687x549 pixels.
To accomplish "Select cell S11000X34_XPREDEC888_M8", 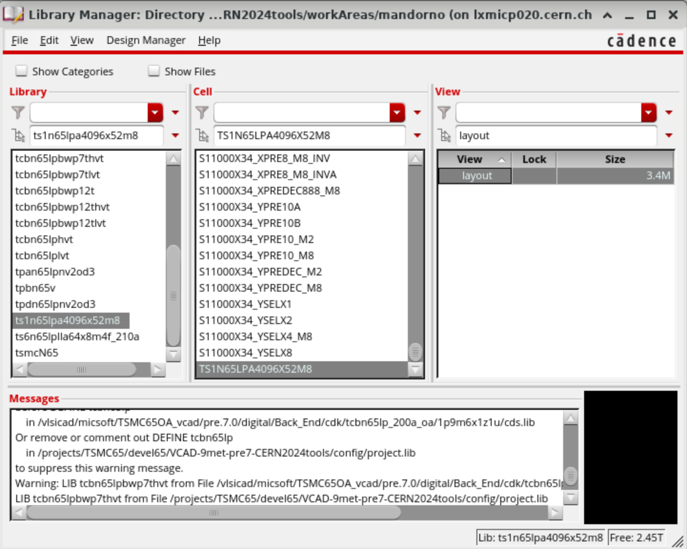I will tap(269, 191).
